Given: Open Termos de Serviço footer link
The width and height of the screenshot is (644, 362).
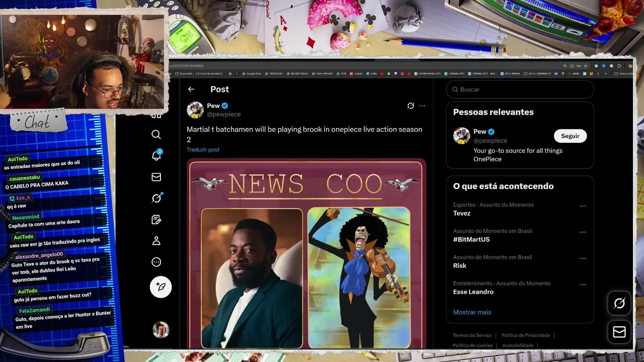Looking at the screenshot, I should pos(472,335).
